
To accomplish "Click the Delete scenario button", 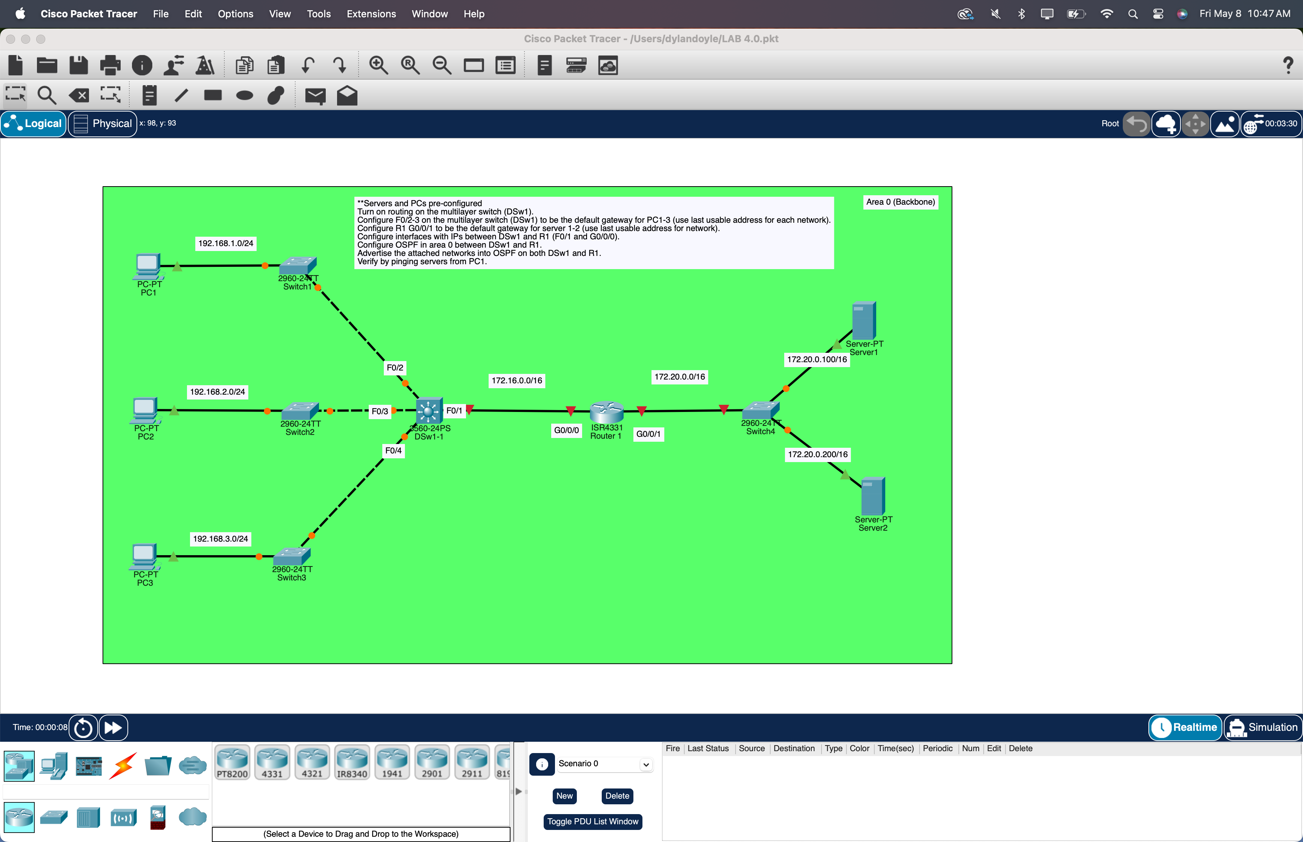I will (617, 796).
